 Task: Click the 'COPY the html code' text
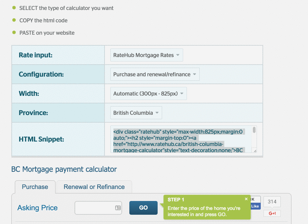(43, 21)
